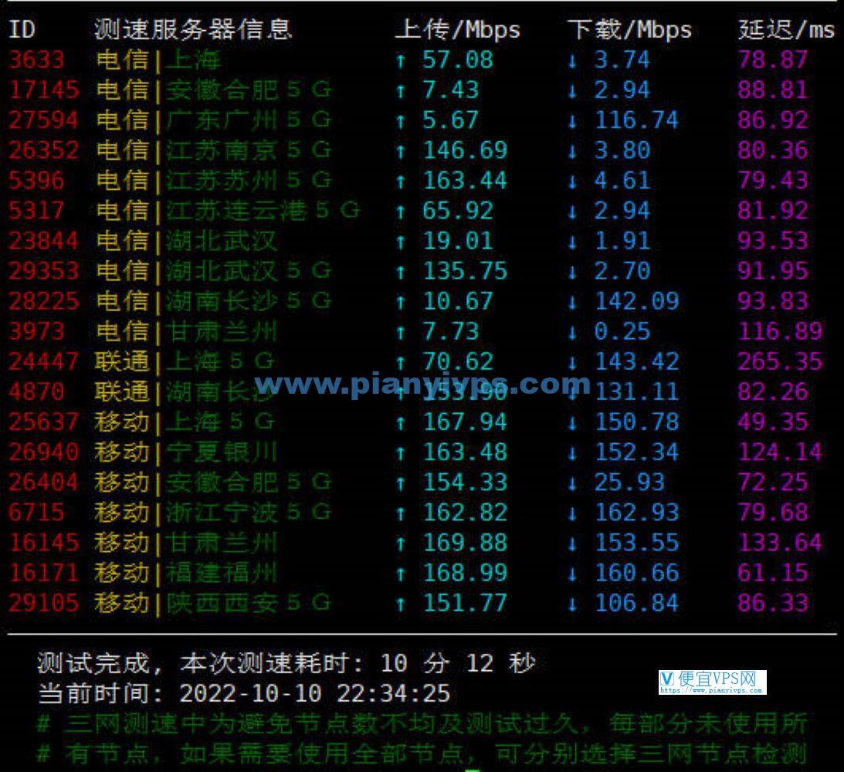Screen dimensions: 844x772
Task: Select latency value 61.15
Action: [773, 572]
